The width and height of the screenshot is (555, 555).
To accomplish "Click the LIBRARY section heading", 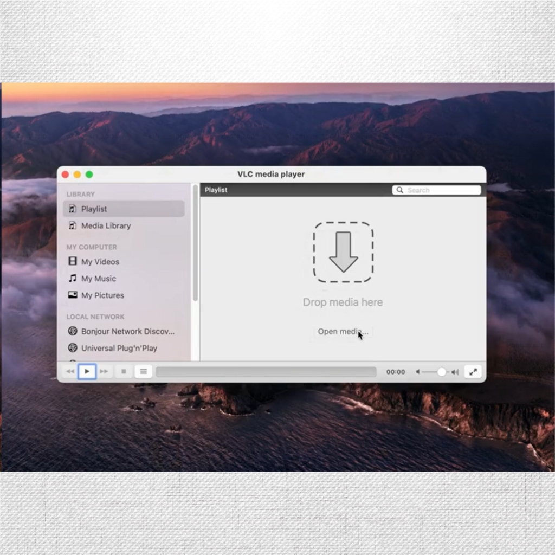I will point(81,195).
